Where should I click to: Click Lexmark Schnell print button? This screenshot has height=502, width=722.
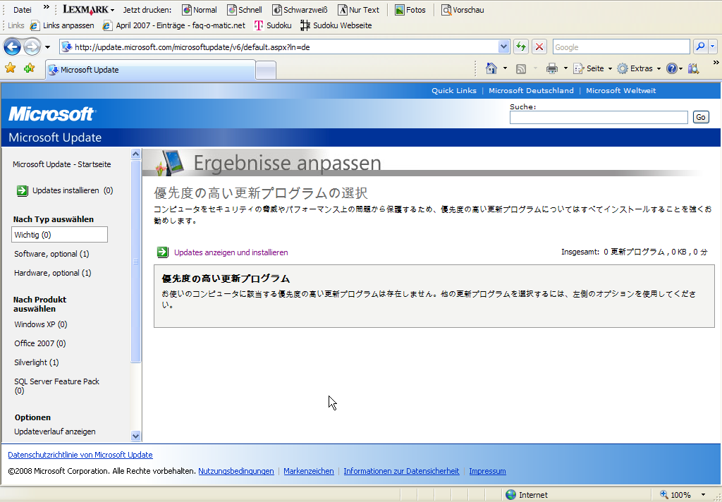click(x=245, y=10)
